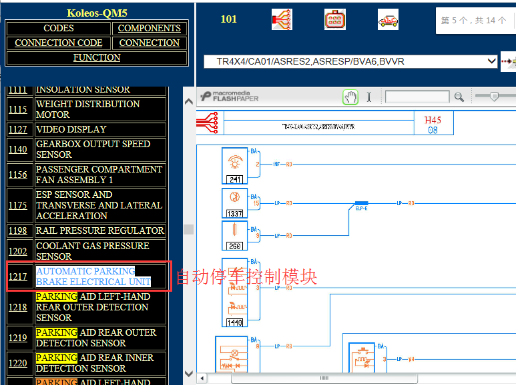Select the FlashPaper hand pan tool
The height and width of the screenshot is (385, 516).
tap(350, 97)
